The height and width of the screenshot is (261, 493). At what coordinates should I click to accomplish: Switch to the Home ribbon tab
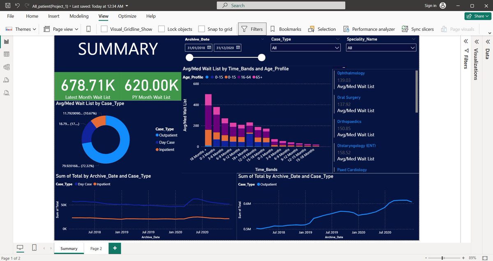tap(32, 16)
